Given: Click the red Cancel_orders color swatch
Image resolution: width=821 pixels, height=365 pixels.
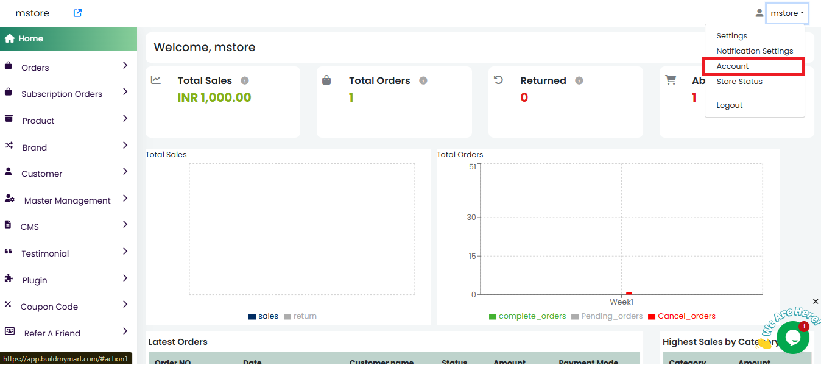Looking at the screenshot, I should click(652, 317).
